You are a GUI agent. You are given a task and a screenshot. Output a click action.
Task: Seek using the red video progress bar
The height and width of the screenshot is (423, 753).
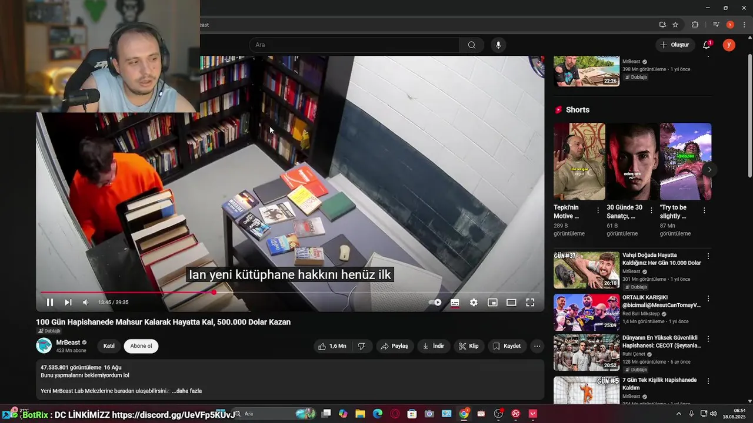[289, 292]
